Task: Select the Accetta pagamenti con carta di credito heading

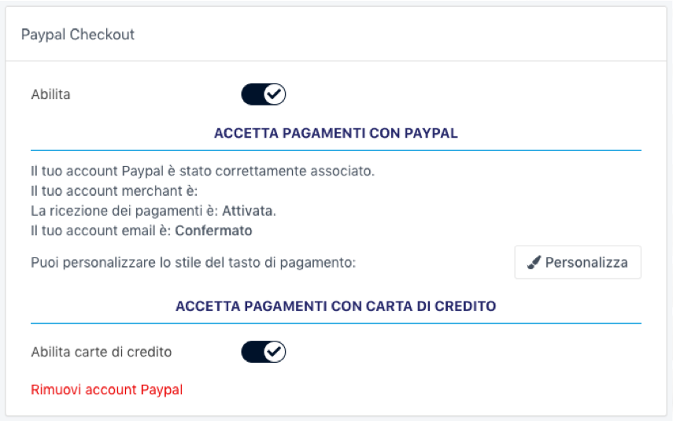Action: pos(336,306)
